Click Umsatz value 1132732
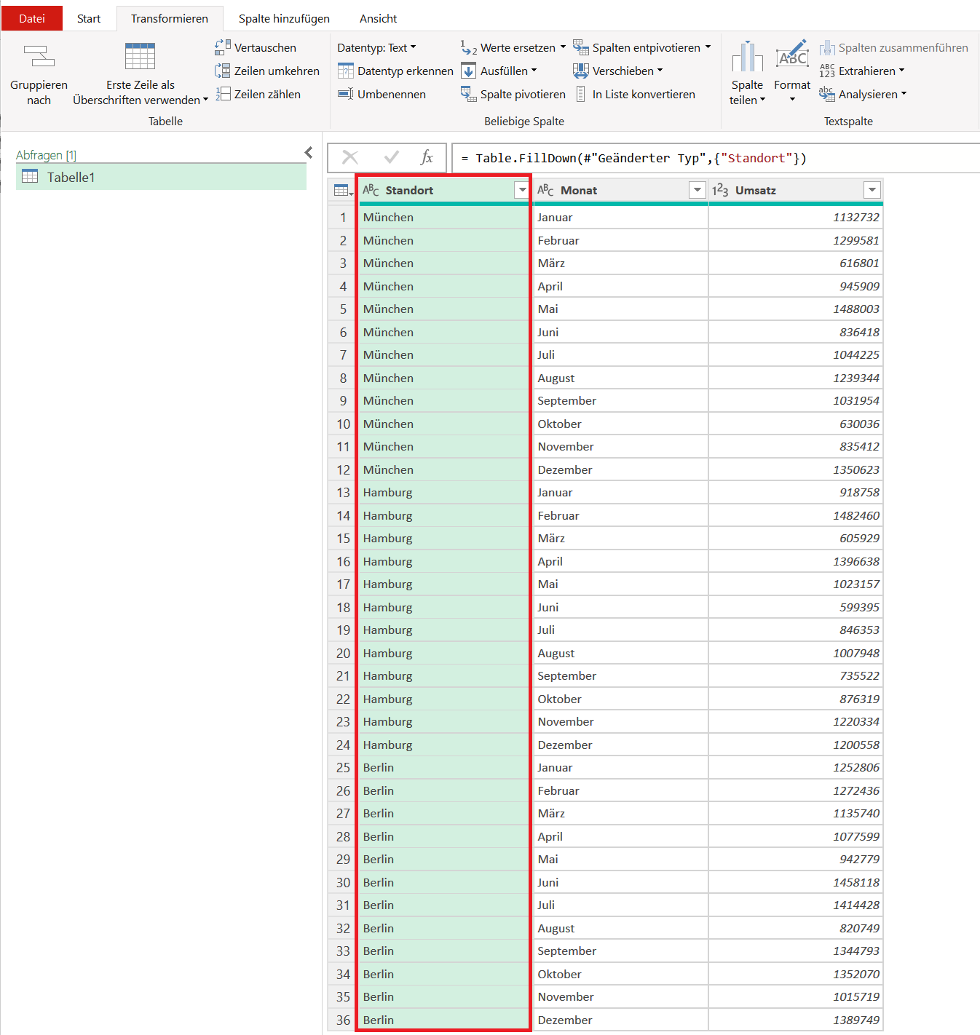The width and height of the screenshot is (980, 1035). pyautogui.click(x=795, y=218)
